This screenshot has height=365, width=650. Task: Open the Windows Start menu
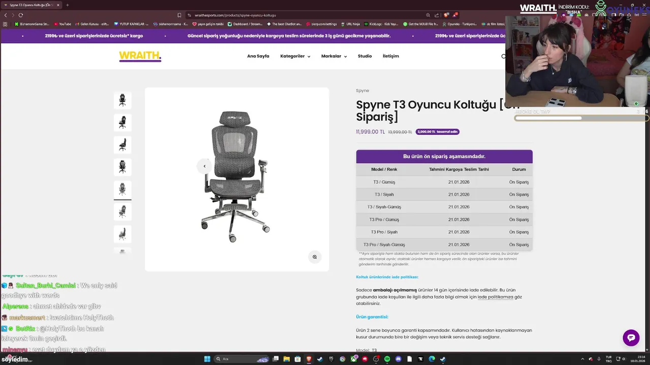(x=207, y=359)
